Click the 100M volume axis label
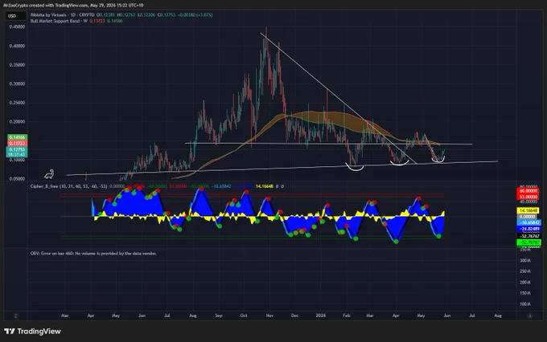Screen dimensions: 547x342 tap(525, 304)
